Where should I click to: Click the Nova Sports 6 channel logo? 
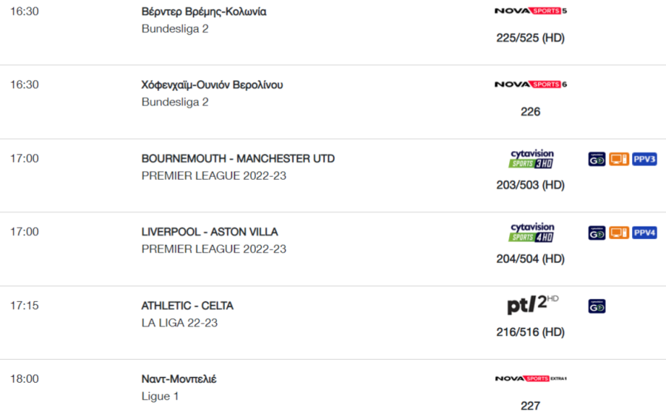[531, 84]
